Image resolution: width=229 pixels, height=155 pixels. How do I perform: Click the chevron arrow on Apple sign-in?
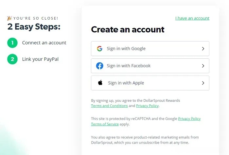point(203,83)
